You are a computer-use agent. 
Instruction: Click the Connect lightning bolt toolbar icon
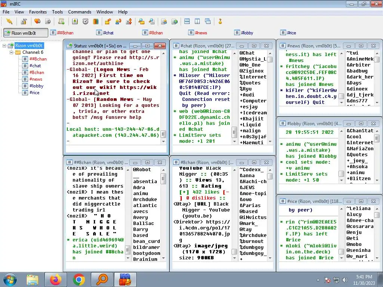[9, 21]
